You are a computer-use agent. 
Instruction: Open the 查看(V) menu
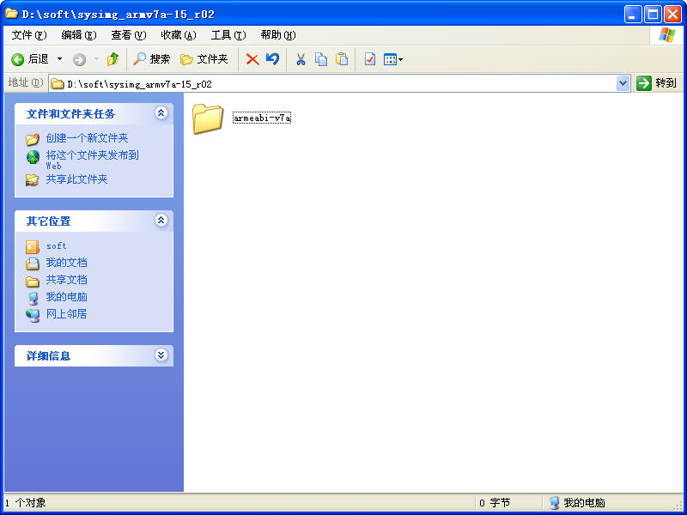coord(128,35)
